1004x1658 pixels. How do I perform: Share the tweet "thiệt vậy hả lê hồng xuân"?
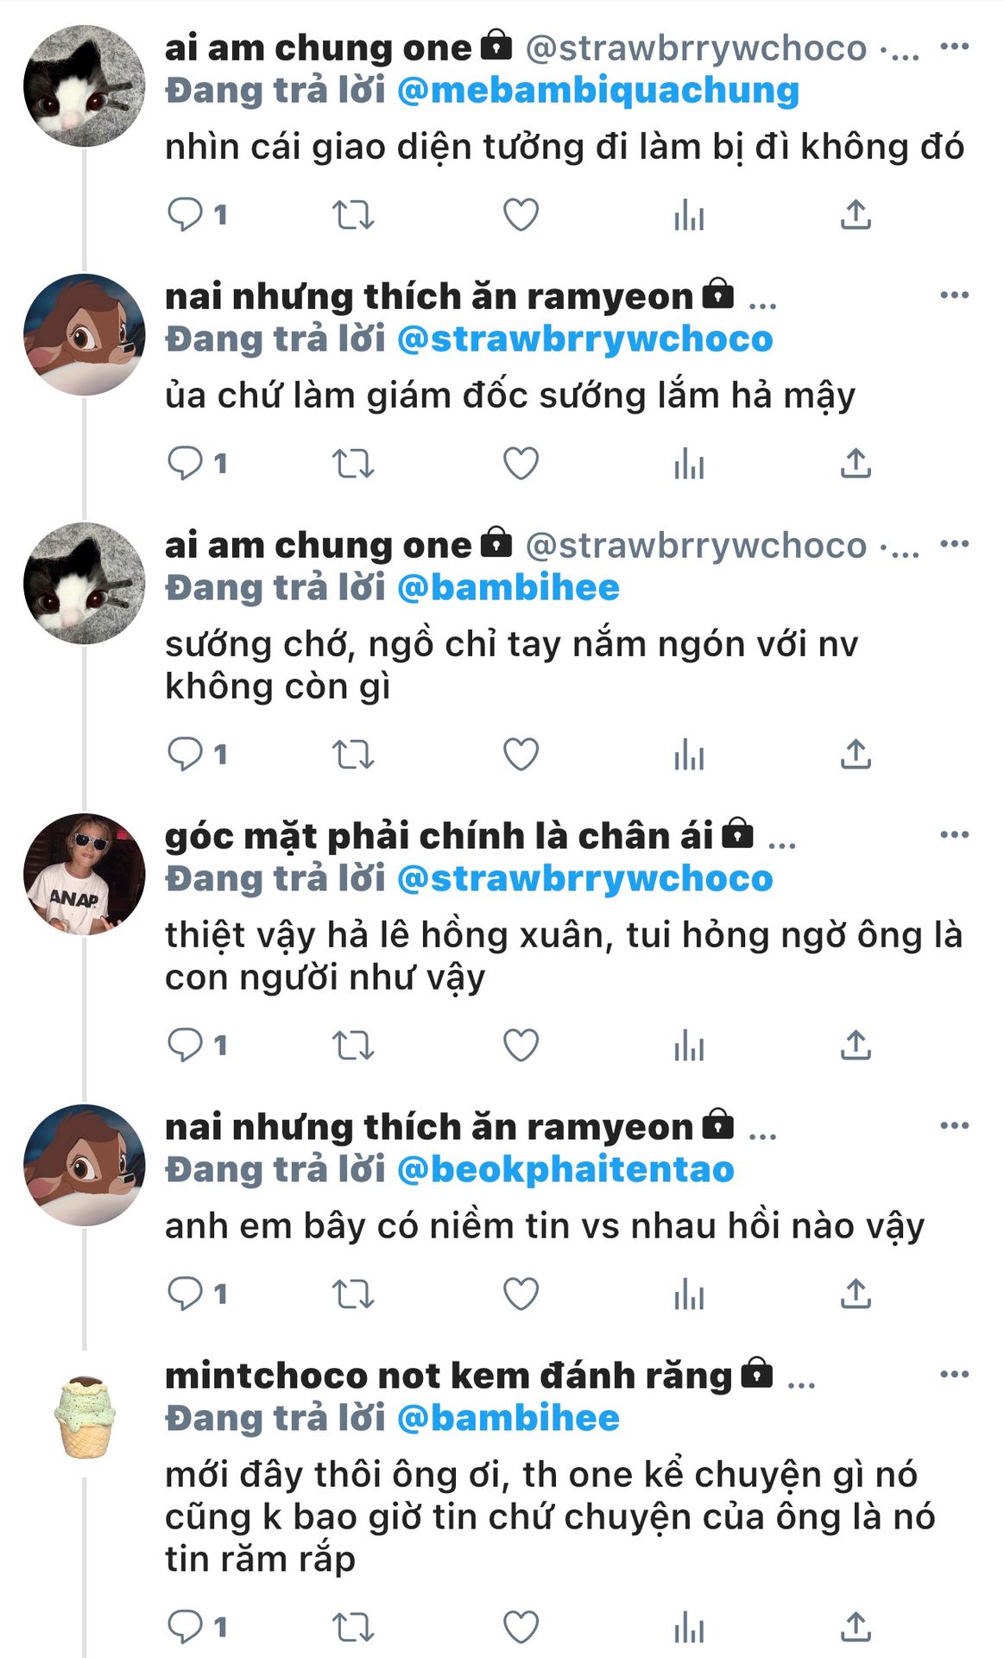[856, 1045]
